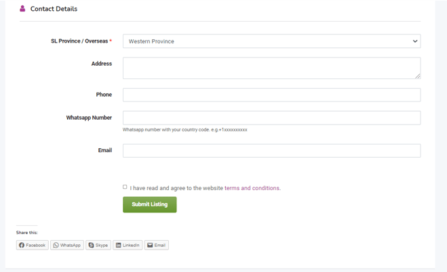This screenshot has width=447, height=272.
Task: Click the Contact Details section heading
Action: [54, 9]
